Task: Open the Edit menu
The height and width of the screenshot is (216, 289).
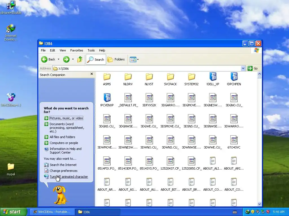Action: pyautogui.click(x=52, y=50)
